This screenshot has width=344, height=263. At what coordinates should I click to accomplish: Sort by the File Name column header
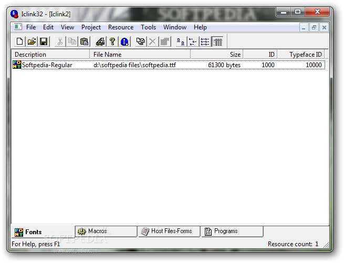[140, 54]
